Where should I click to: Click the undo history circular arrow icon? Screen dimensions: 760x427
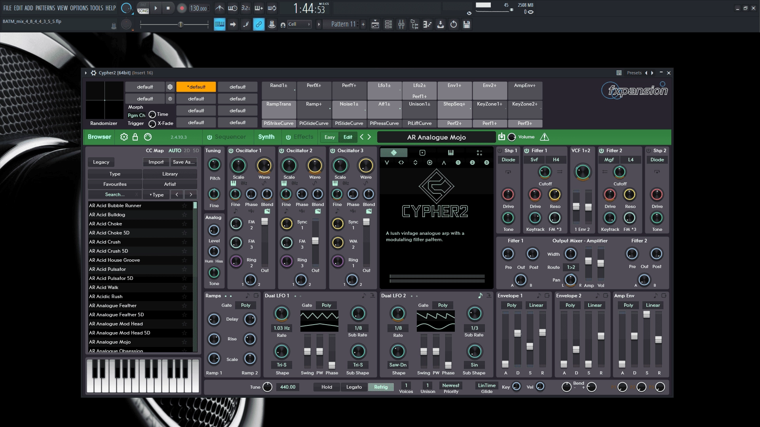tap(454, 25)
